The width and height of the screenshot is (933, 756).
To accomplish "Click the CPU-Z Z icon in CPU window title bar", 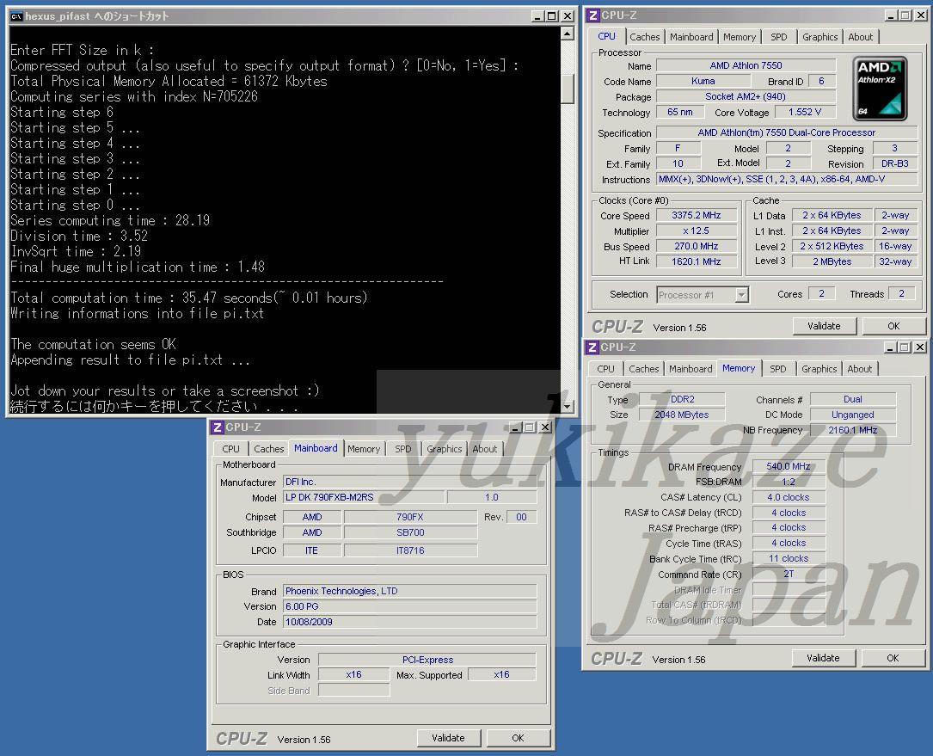I will [592, 15].
